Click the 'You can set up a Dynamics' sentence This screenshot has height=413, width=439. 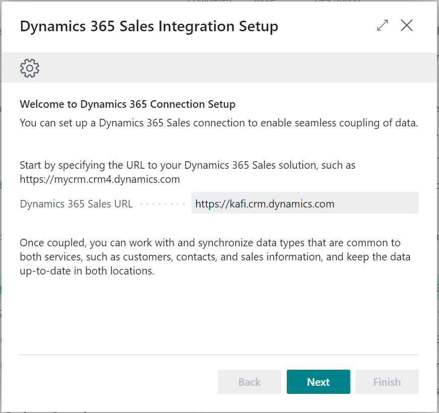(x=219, y=123)
